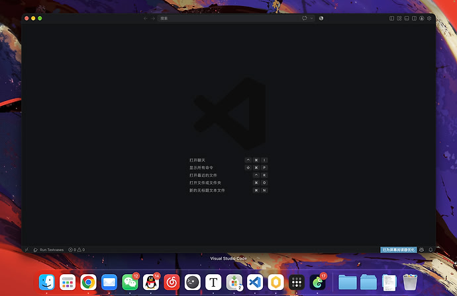This screenshot has height=296, width=457.
Task: Open the remote window indicator in the status bar
Action: [26, 250]
